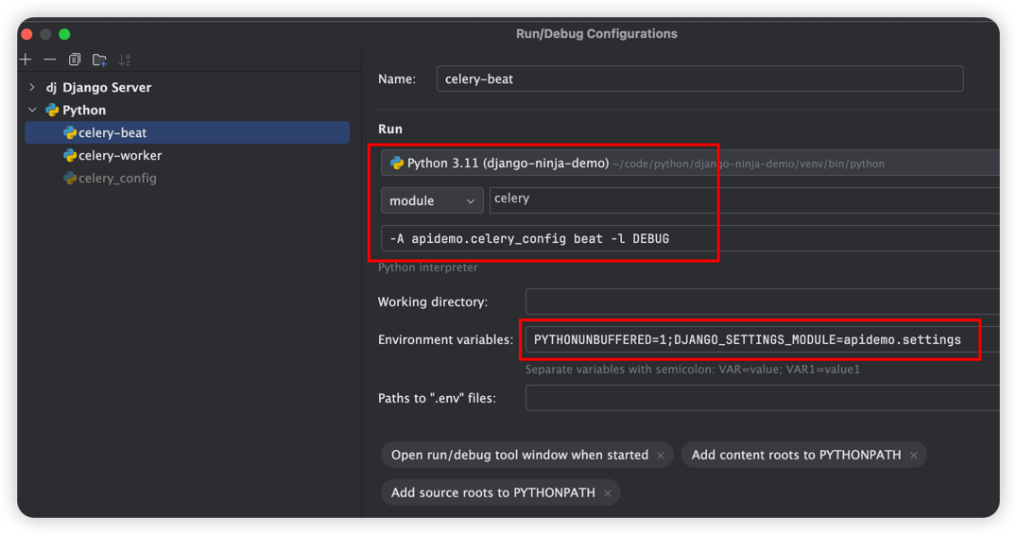Create new configuration folder
The width and height of the screenshot is (1017, 535).
tap(99, 60)
